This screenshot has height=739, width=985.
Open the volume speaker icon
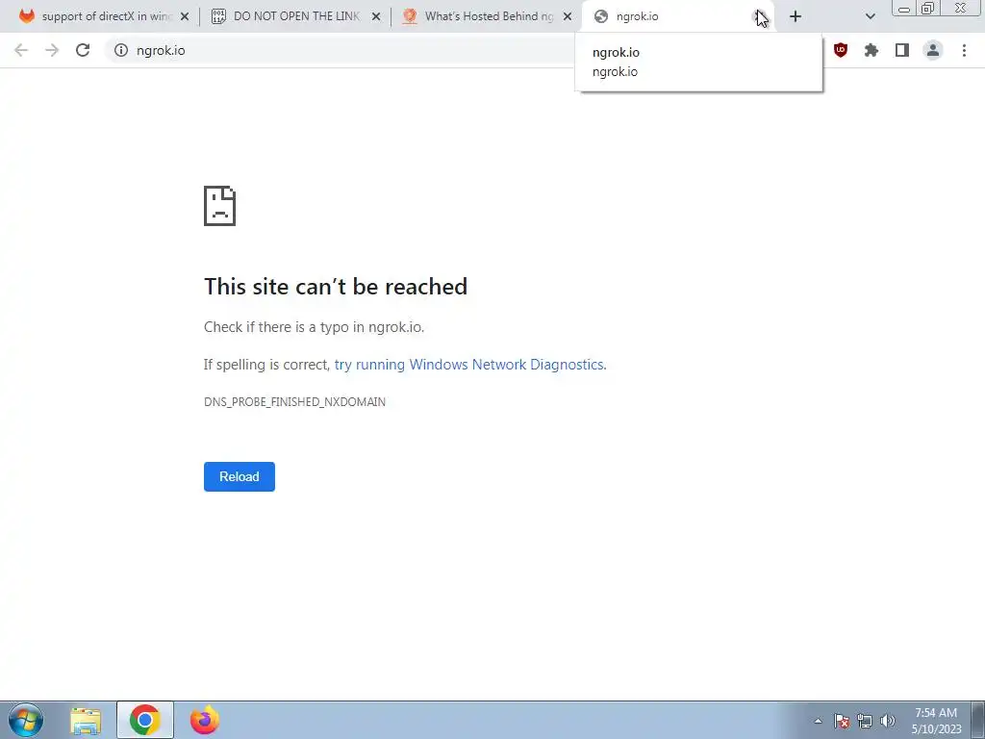coord(887,721)
